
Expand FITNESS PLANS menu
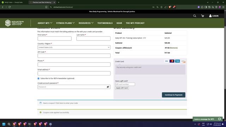[x=65, y=23]
